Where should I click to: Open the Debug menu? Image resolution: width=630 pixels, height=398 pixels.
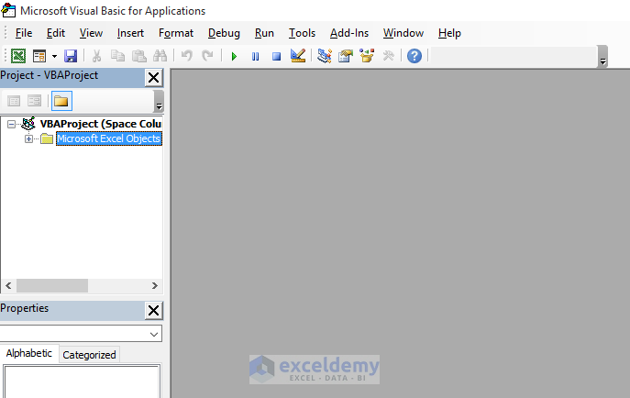(x=224, y=33)
